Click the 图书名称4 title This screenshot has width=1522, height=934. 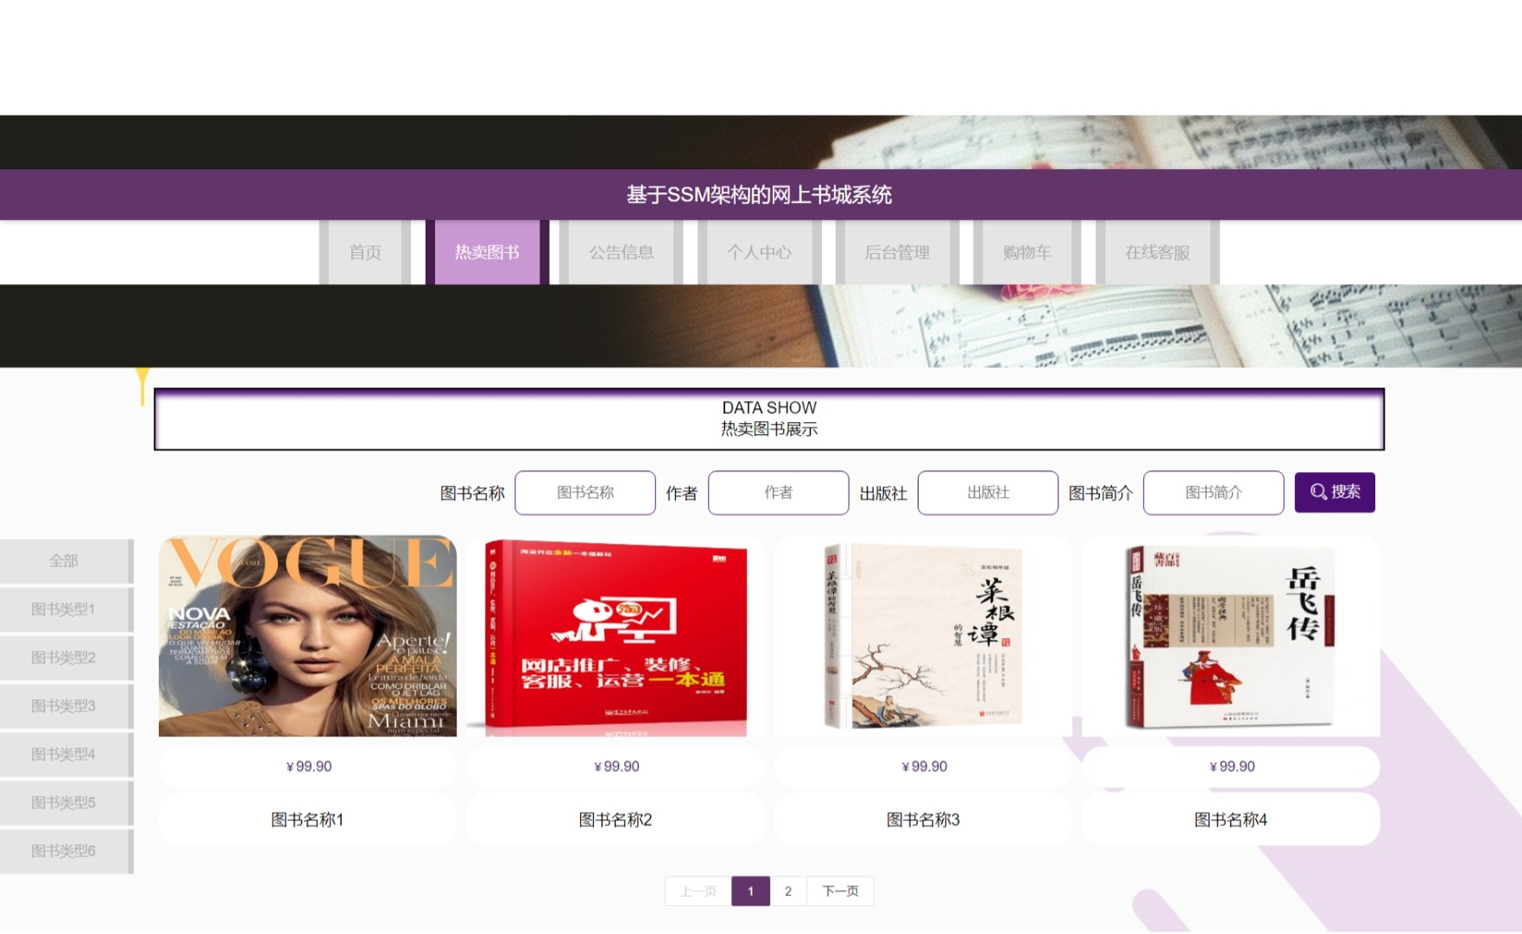(x=1231, y=820)
